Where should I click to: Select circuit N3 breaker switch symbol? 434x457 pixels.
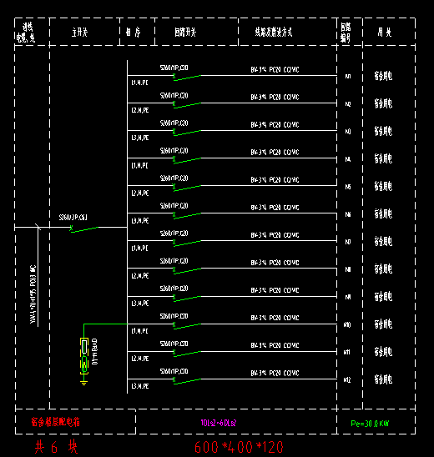187,132
